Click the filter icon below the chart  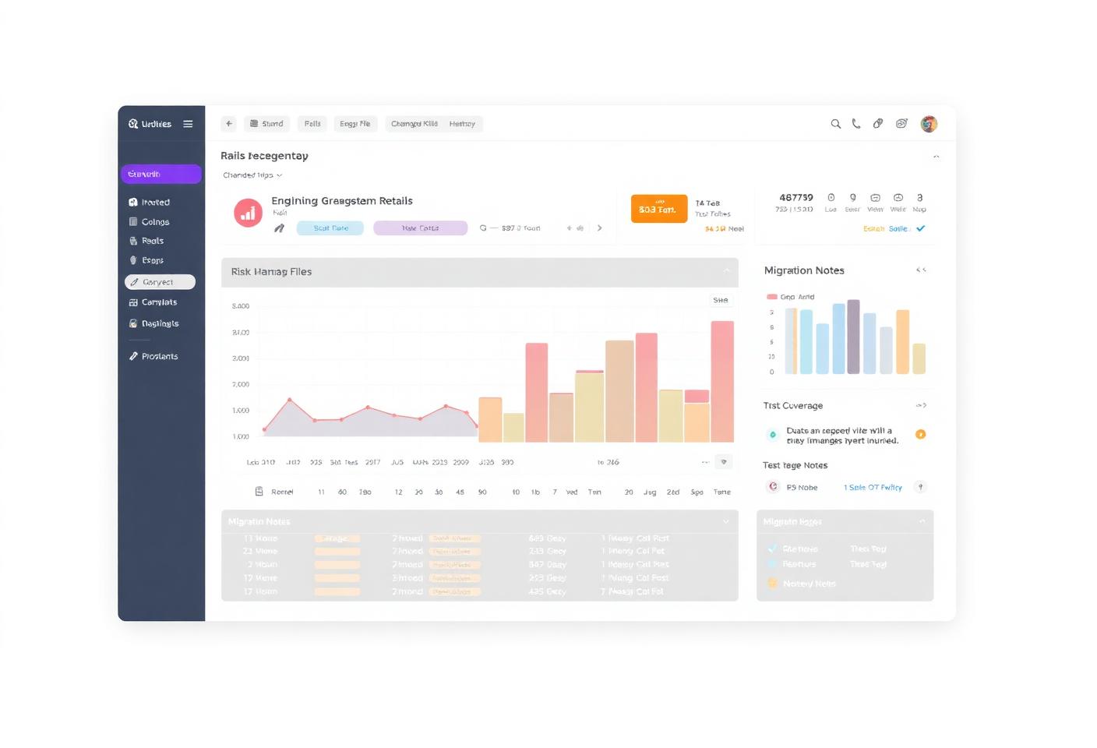(724, 462)
